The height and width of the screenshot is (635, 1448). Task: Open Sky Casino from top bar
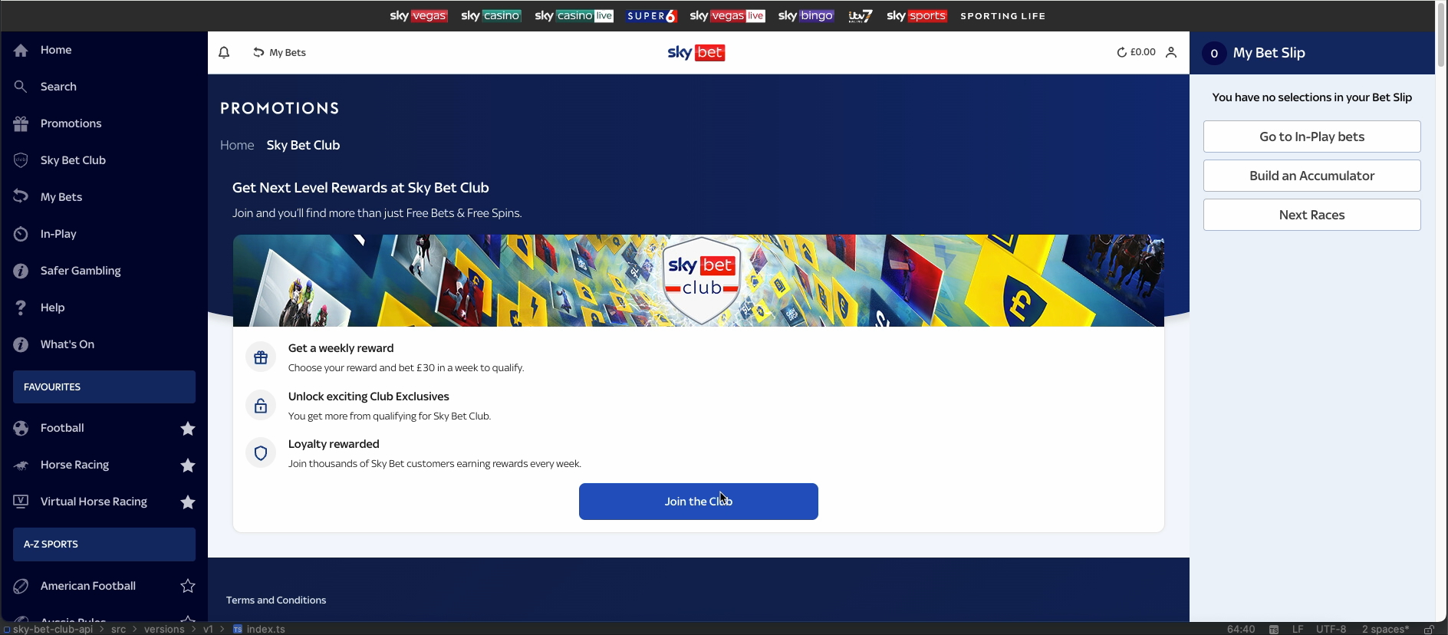491,16
